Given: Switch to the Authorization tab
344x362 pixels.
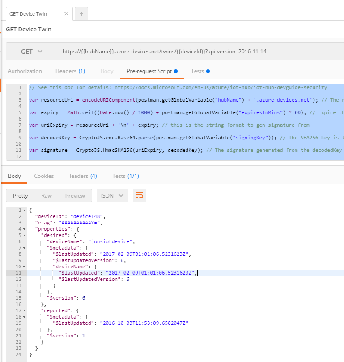Looking at the screenshot, I should click(x=25, y=71).
